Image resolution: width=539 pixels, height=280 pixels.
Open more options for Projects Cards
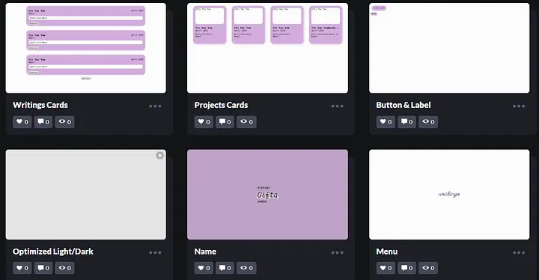pos(337,106)
